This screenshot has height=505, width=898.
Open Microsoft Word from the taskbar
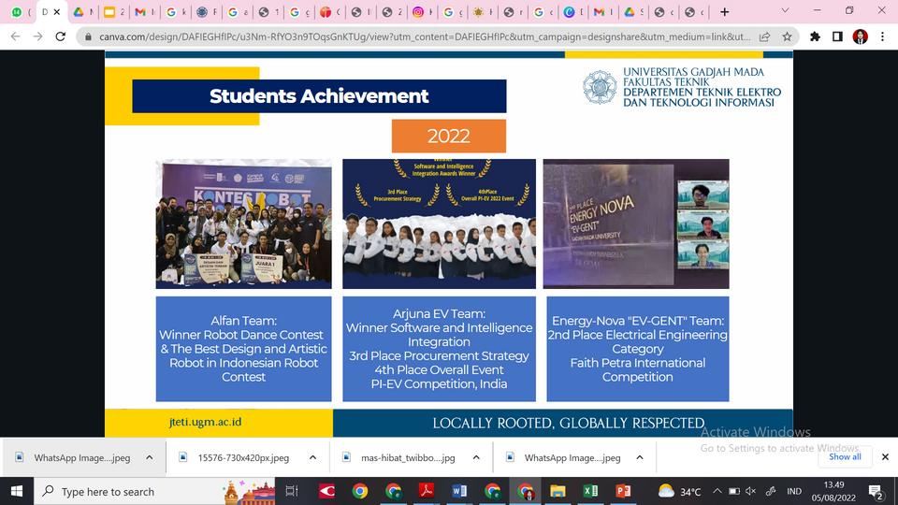tap(459, 491)
